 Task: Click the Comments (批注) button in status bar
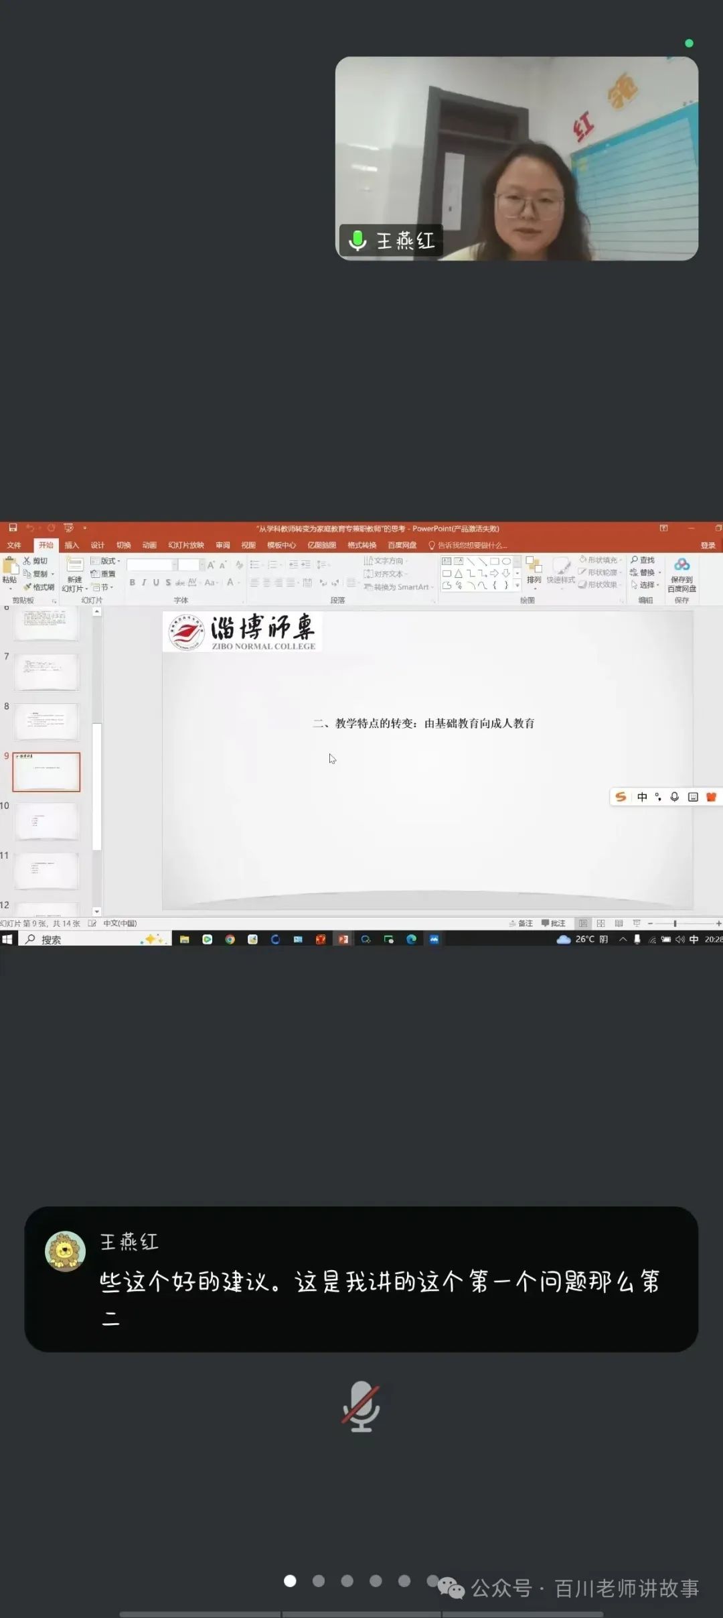pyautogui.click(x=554, y=923)
